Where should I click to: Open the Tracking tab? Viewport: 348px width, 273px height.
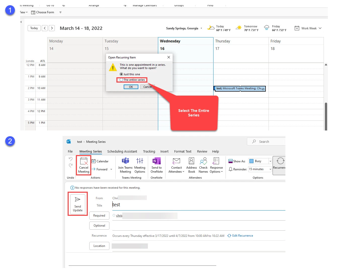tap(149, 151)
